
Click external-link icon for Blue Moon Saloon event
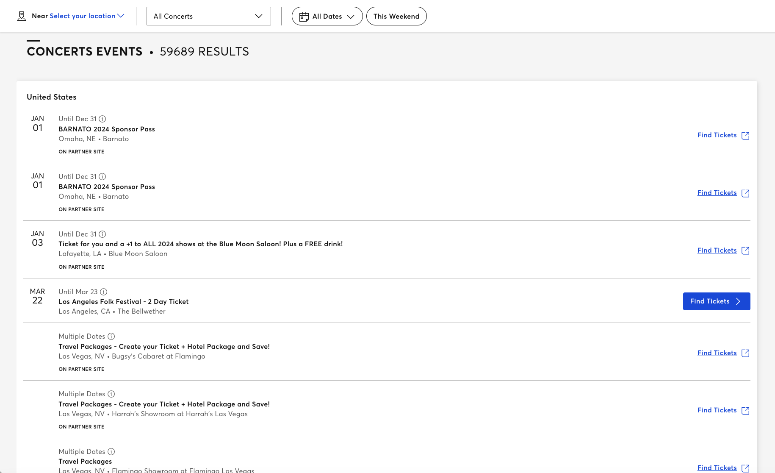coord(746,251)
